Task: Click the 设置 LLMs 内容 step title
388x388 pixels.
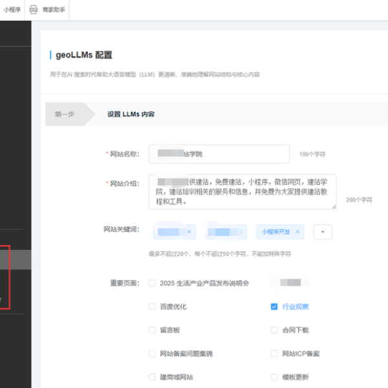Action: click(131, 114)
